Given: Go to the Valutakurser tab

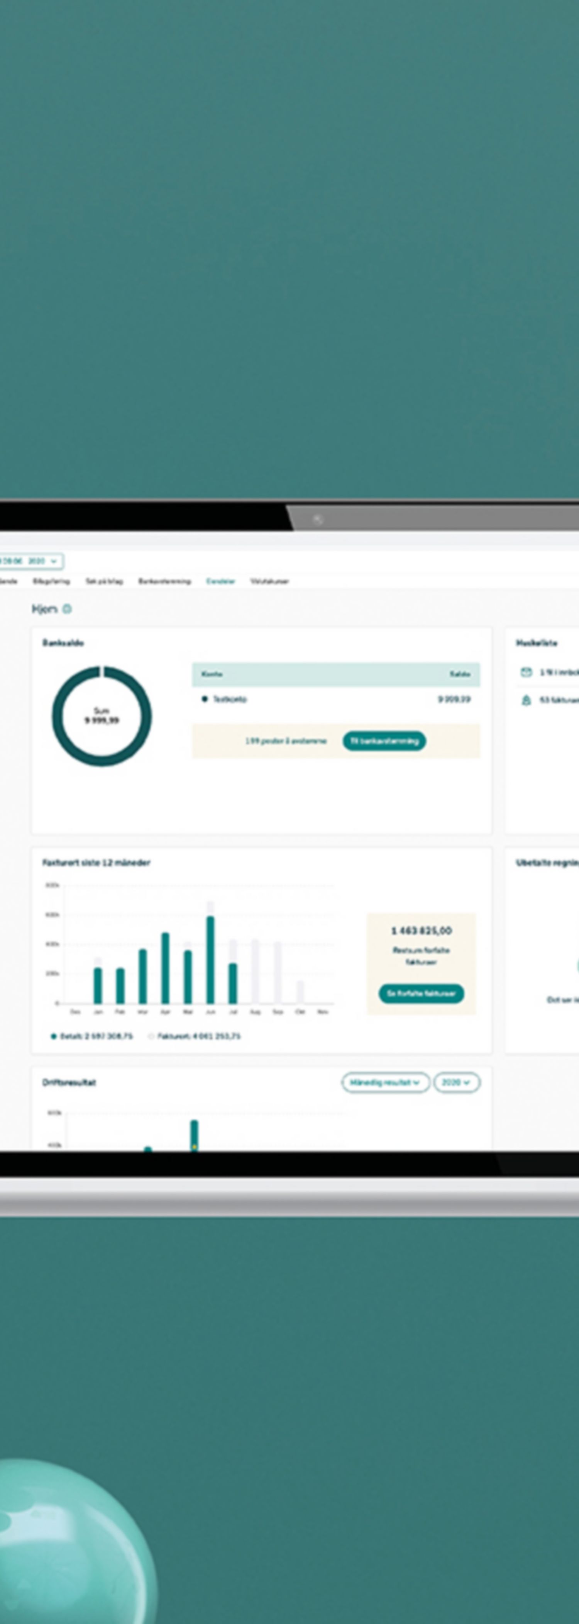Looking at the screenshot, I should [269, 581].
